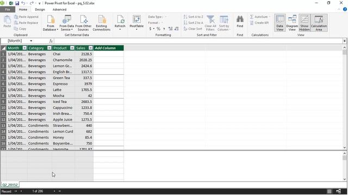Open the Sales column filter dropdown

coord(91,48)
